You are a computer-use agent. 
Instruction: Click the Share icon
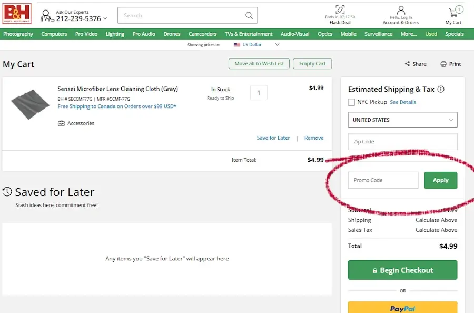(x=407, y=64)
